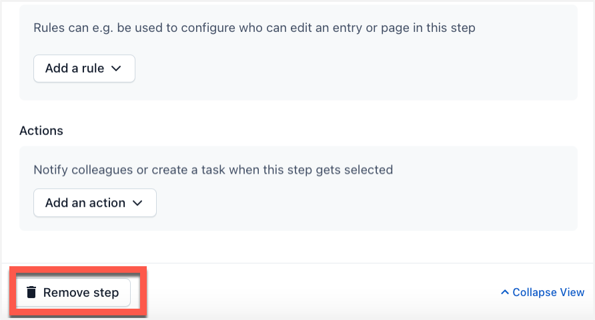Click the down chevron inside Add a rule
The image size is (595, 320).
[116, 69]
